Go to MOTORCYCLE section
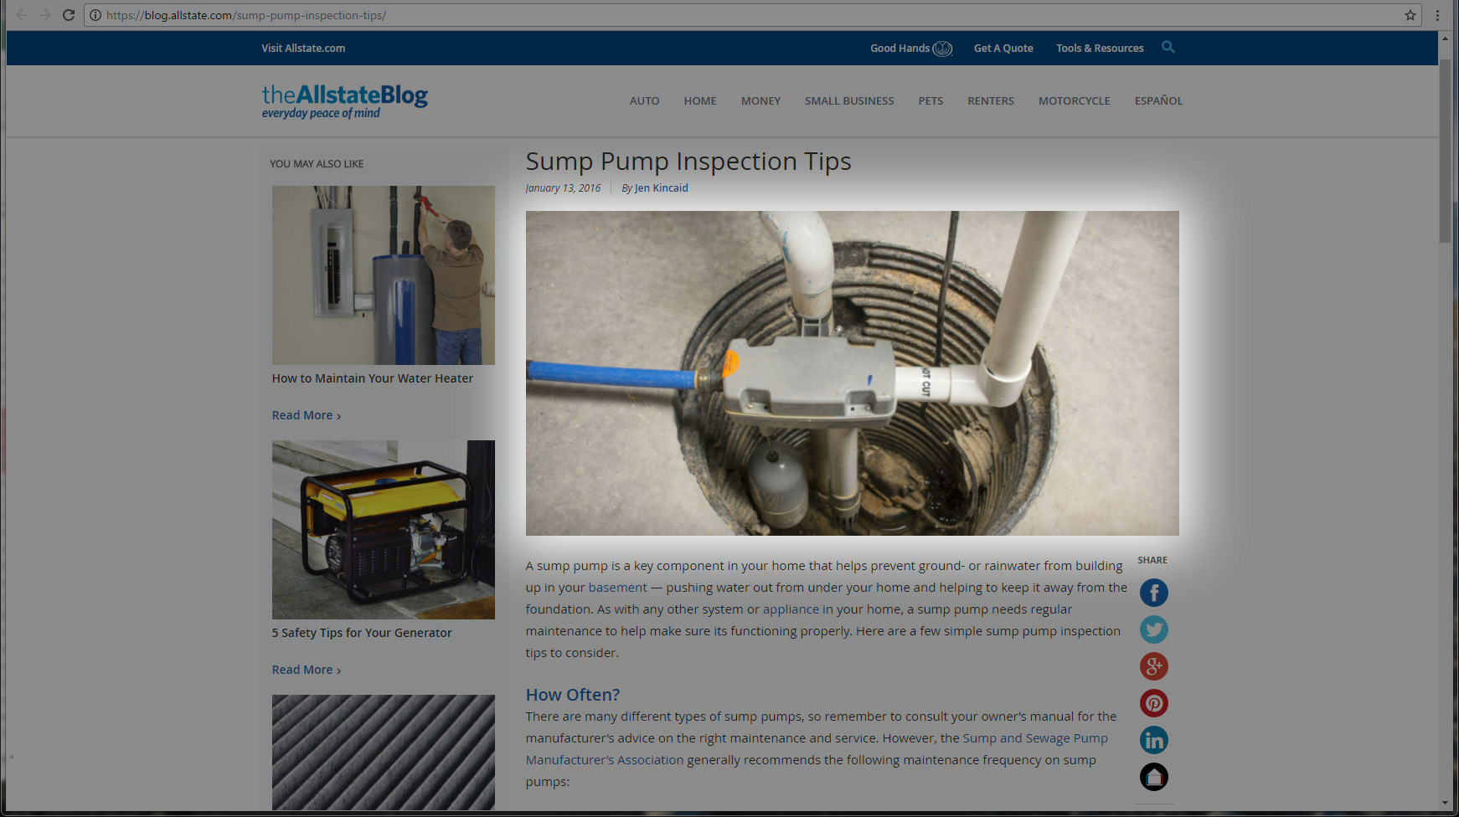The width and height of the screenshot is (1459, 817). tap(1074, 100)
